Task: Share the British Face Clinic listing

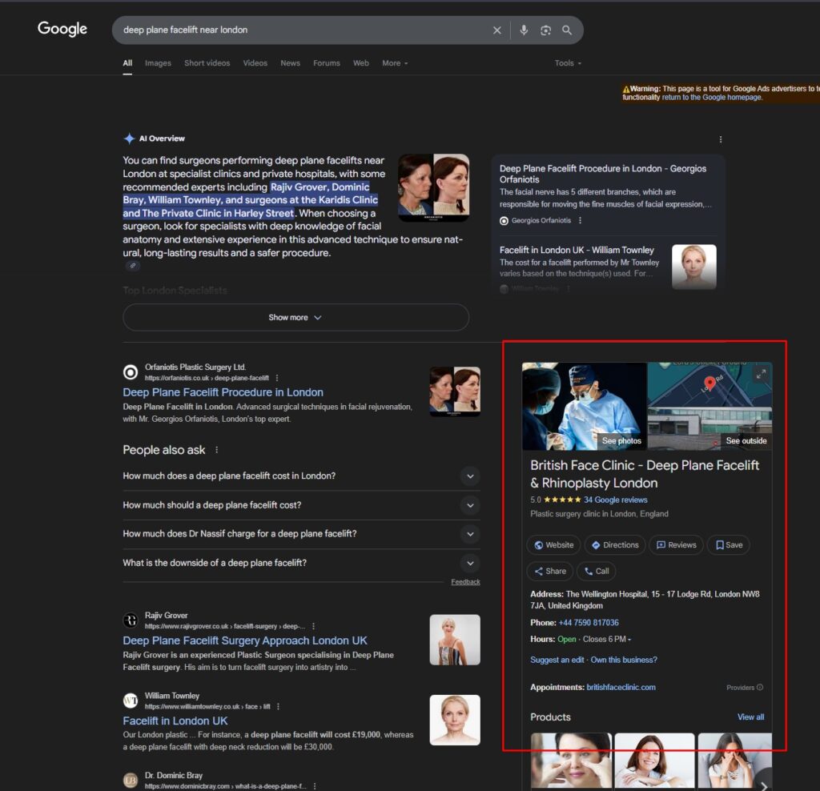Action: coord(549,572)
